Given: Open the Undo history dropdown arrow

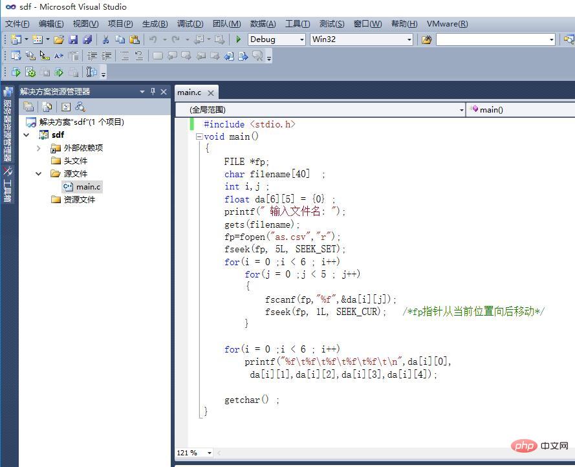Looking at the screenshot, I should [x=165, y=39].
